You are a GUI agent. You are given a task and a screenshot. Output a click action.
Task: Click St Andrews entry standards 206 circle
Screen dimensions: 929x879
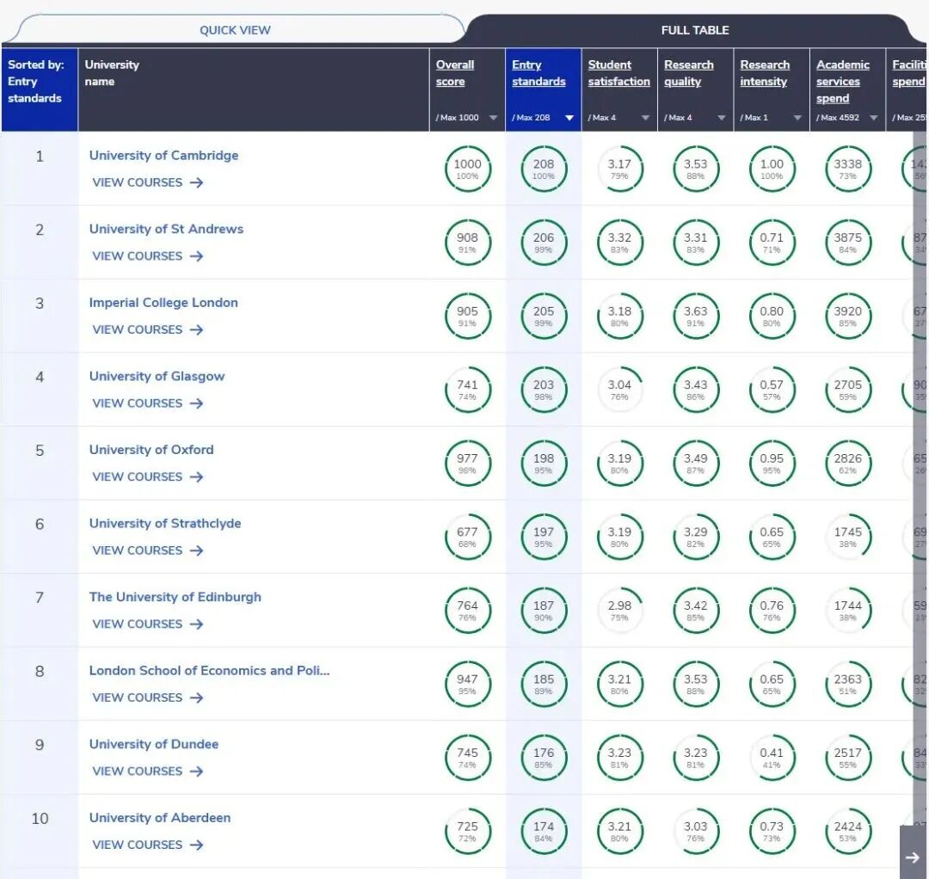tap(544, 243)
